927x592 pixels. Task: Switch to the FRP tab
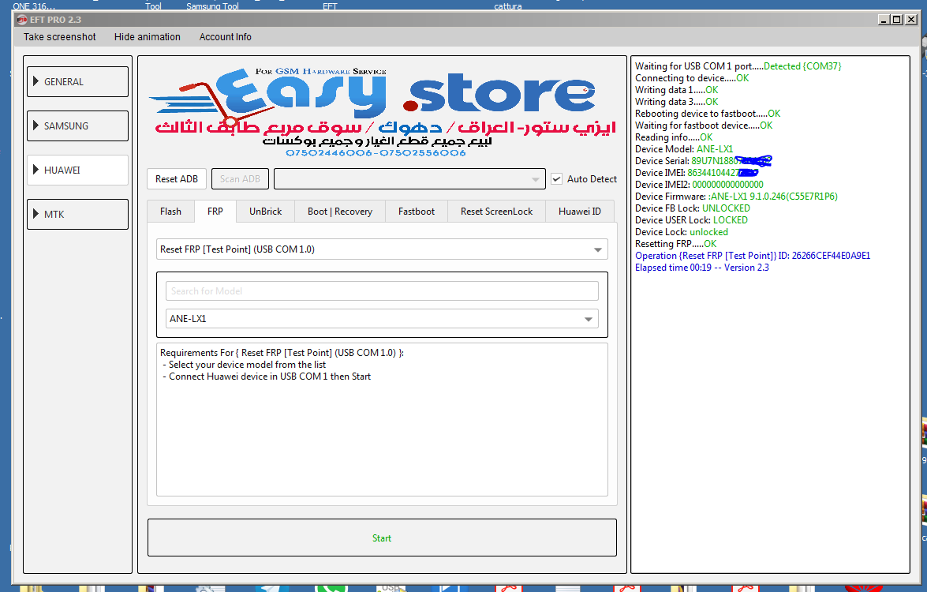pos(215,212)
